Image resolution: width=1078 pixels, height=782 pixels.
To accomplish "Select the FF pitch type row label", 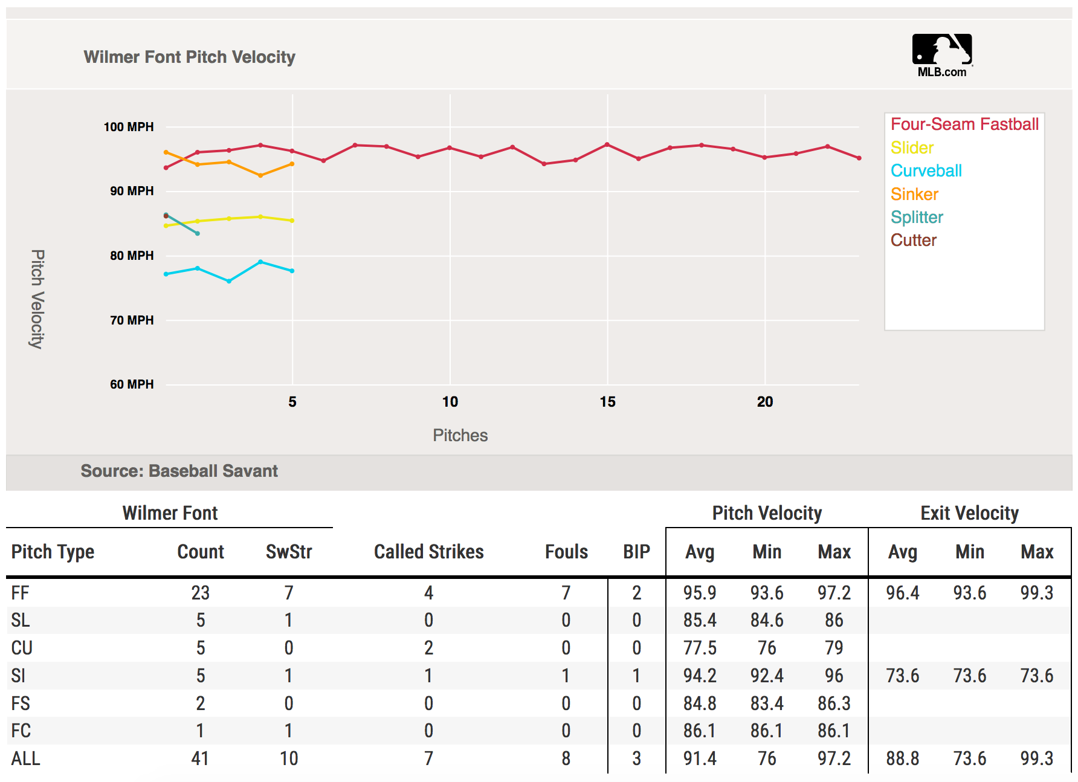I will pyautogui.click(x=20, y=593).
